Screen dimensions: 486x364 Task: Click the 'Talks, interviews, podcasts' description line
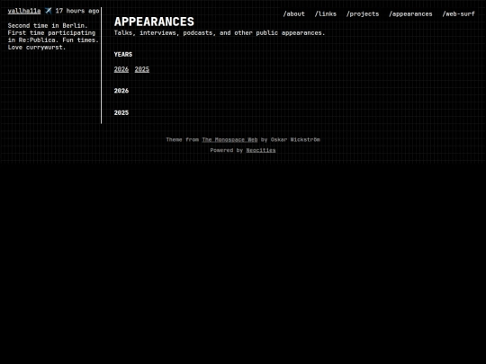click(220, 33)
